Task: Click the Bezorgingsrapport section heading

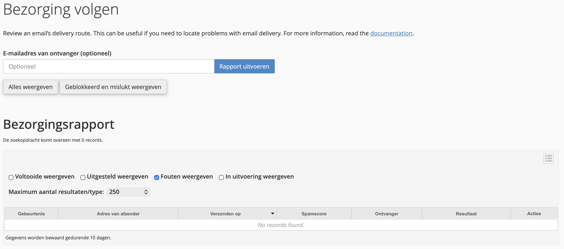Action: [59, 124]
